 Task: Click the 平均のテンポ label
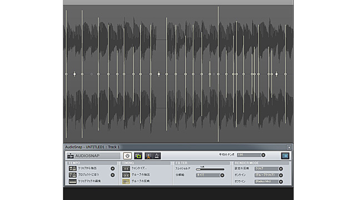pyautogui.click(x=226, y=154)
